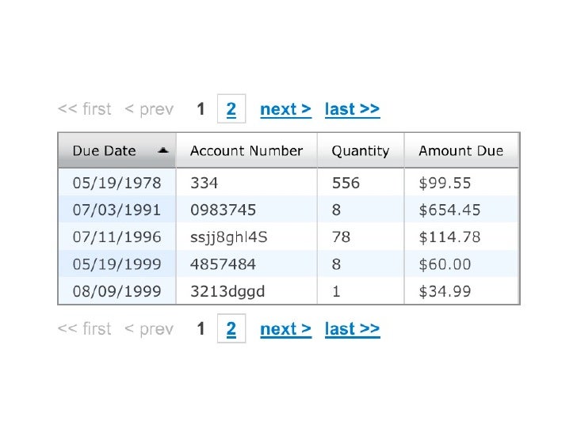This screenshot has width=577, height=432.
Task: Click the 'next >' link above the table
Action: 285,109
